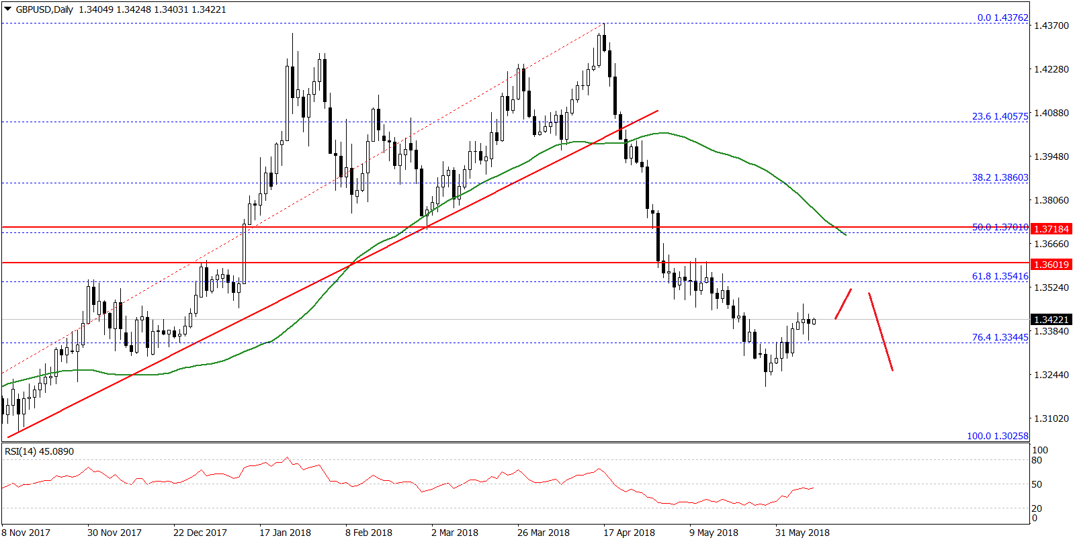Click the red 1.36019 price tag
The width and height of the screenshot is (1075, 542).
click(x=1051, y=265)
